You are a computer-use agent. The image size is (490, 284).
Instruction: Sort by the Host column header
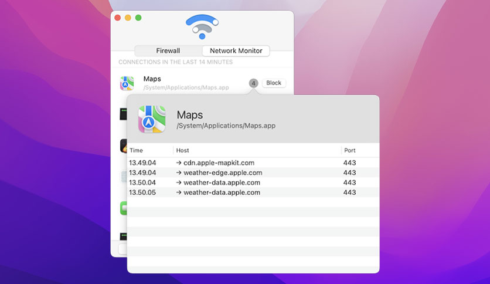[x=257, y=150]
